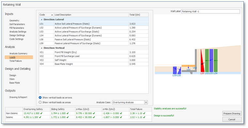
Task: Click the orange V02 surcharge strip
Action: pyautogui.click(x=188, y=66)
